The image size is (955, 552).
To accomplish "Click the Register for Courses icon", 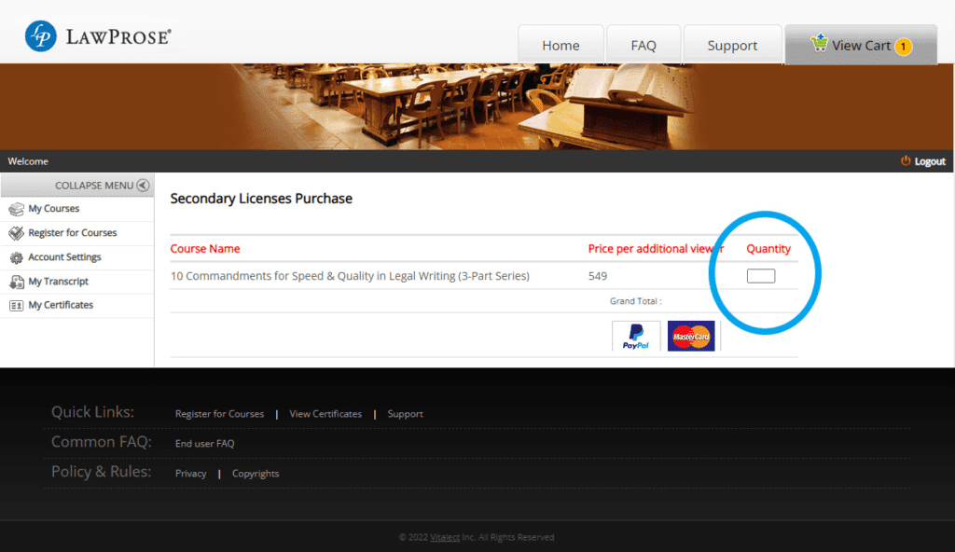I will (16, 233).
